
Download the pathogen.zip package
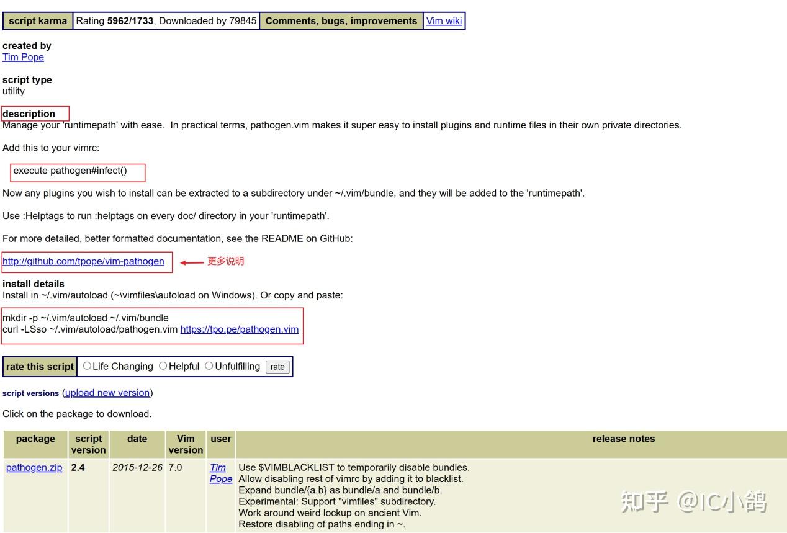pyautogui.click(x=34, y=468)
